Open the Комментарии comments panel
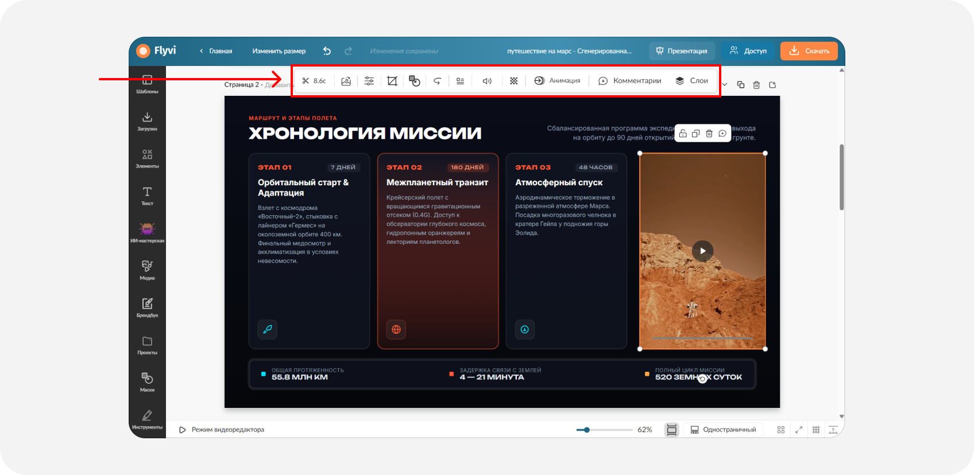This screenshot has width=974, height=475. (629, 81)
